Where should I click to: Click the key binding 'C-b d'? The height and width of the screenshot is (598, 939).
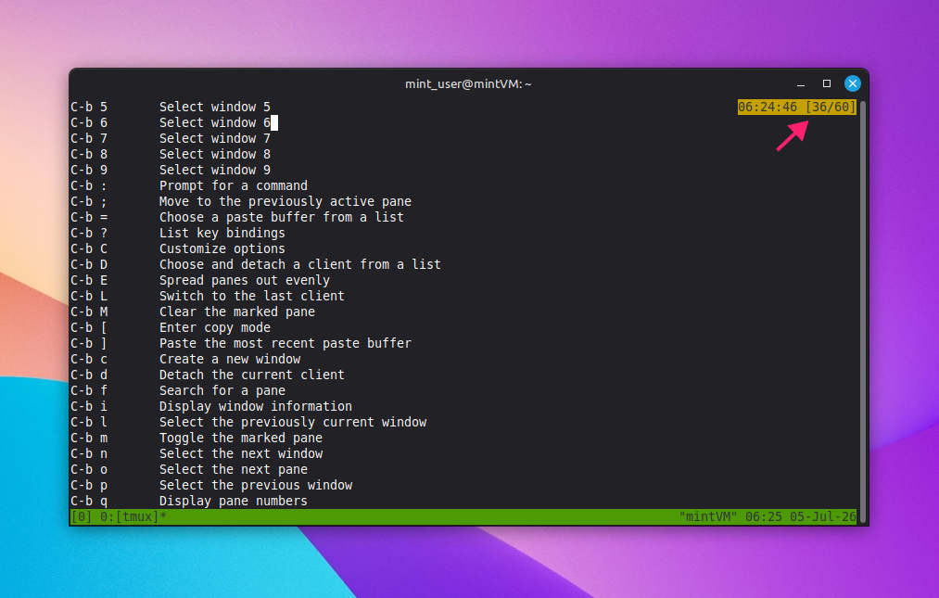tap(89, 375)
